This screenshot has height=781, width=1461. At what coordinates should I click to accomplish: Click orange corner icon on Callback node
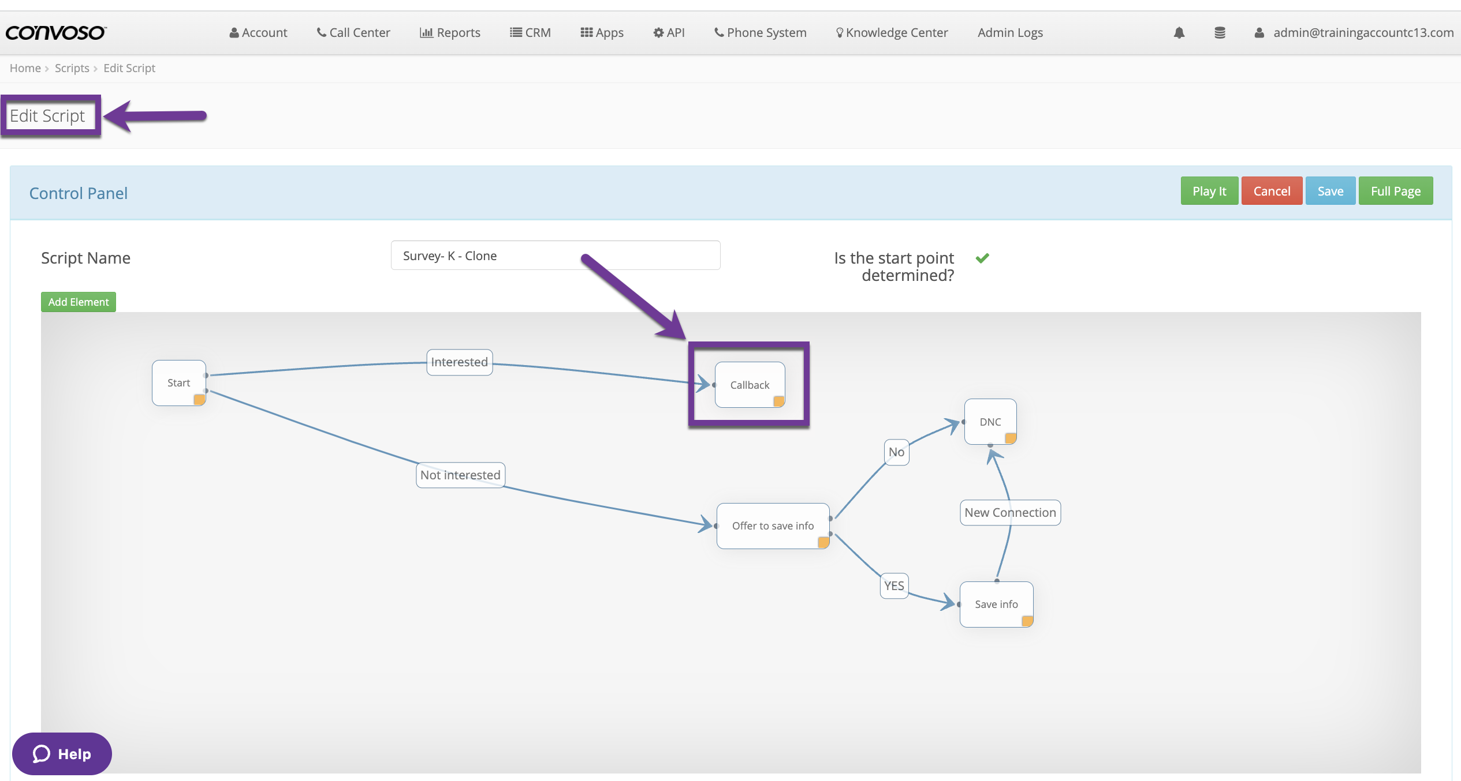point(778,401)
